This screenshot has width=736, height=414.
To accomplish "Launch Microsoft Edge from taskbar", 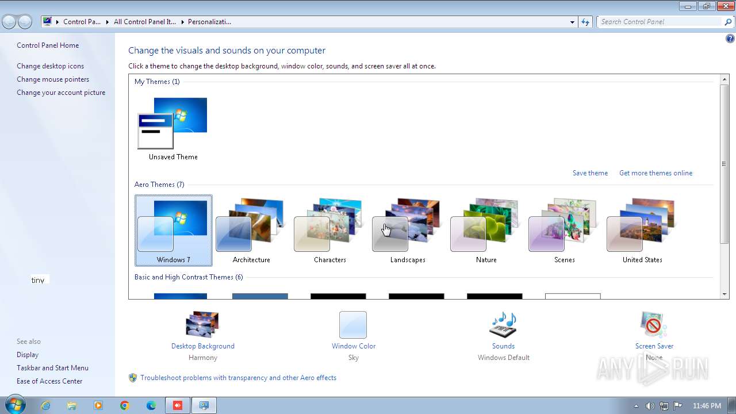I will click(x=151, y=405).
